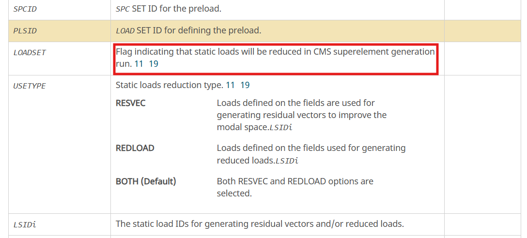Click the reduced loads description for REDLOAD
The width and height of the screenshot is (527, 238).
[311, 154]
